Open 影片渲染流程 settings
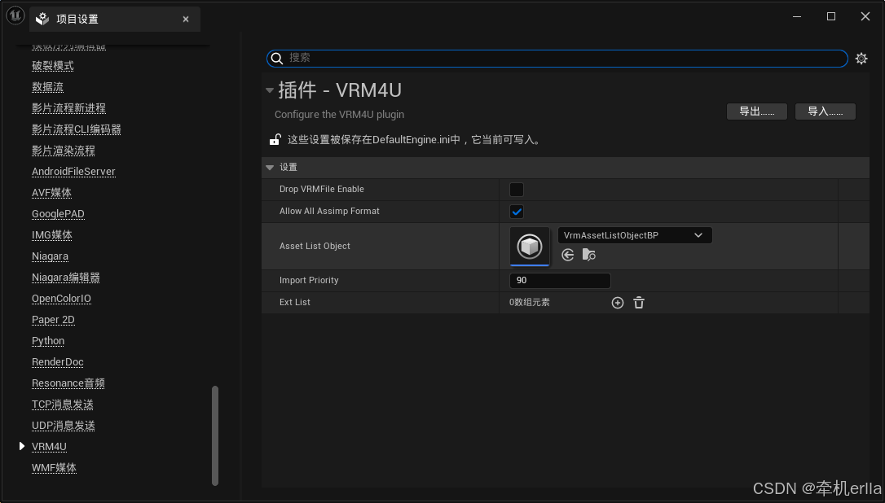Viewport: 885px width, 503px height. click(64, 150)
